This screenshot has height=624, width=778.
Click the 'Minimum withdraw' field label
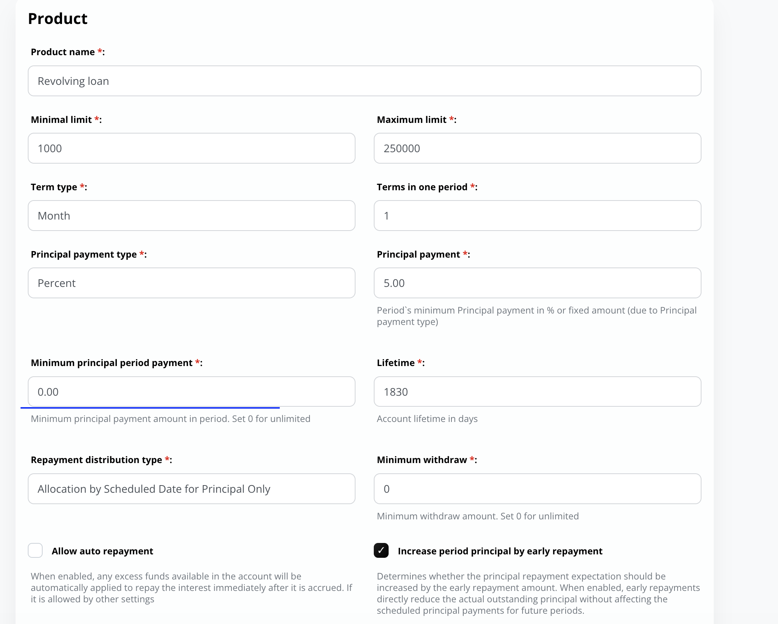point(422,460)
